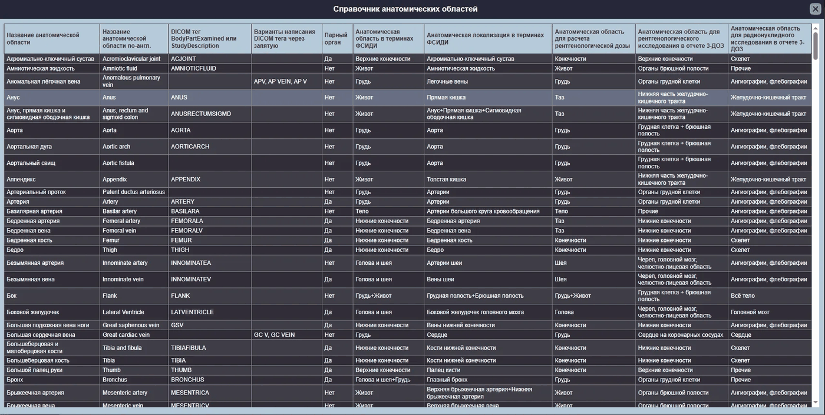Select the Главный бронх cell

coord(489,380)
